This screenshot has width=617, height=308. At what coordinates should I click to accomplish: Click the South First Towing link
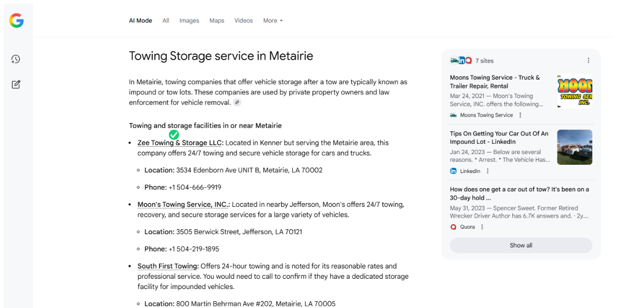point(168,266)
